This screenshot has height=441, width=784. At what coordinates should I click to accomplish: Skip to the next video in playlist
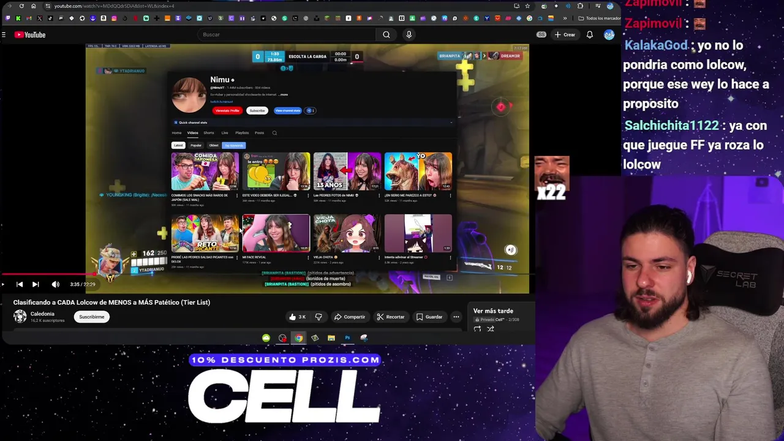(36, 284)
